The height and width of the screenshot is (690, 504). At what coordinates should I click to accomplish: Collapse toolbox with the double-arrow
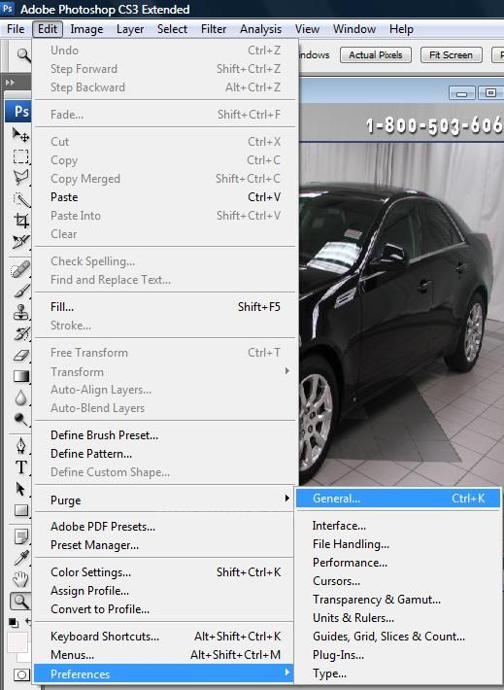pyautogui.click(x=10, y=83)
